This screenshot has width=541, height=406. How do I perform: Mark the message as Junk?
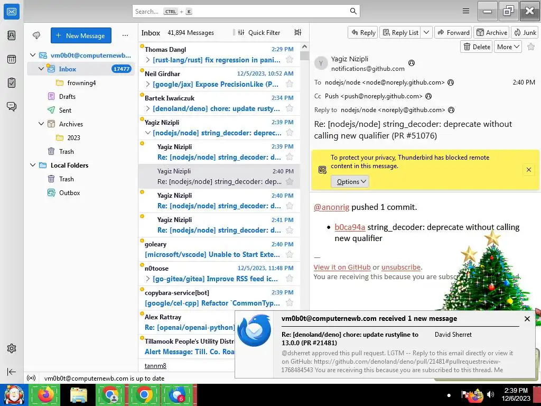(x=525, y=32)
